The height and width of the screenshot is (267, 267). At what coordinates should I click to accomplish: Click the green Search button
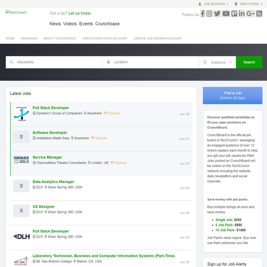249,62
